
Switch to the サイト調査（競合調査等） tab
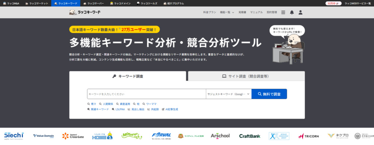click(x=247, y=76)
